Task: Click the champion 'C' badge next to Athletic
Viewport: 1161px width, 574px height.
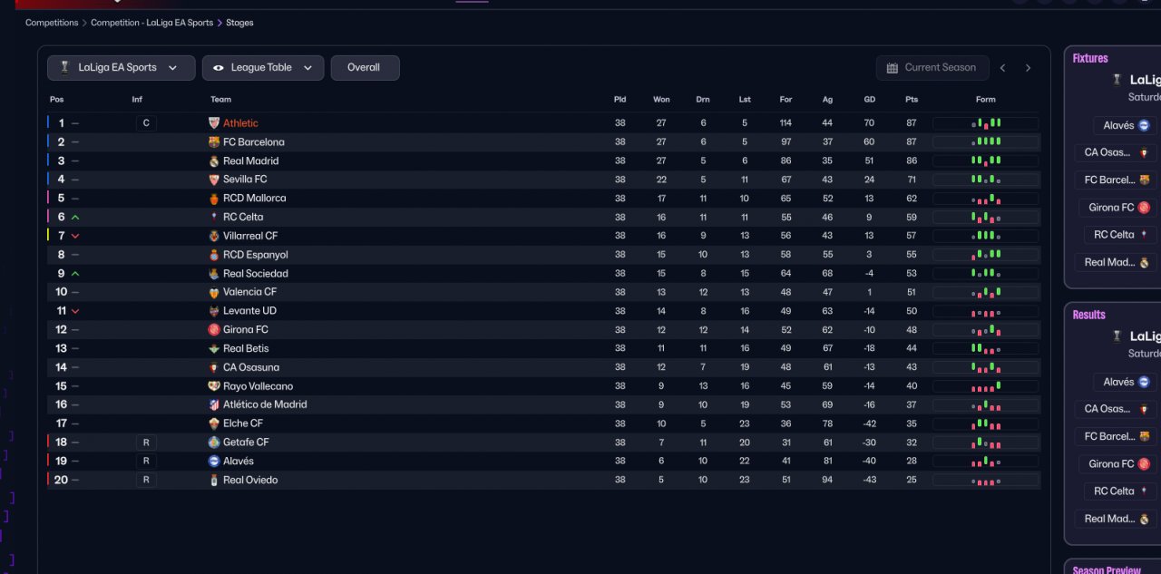Action: coord(146,123)
